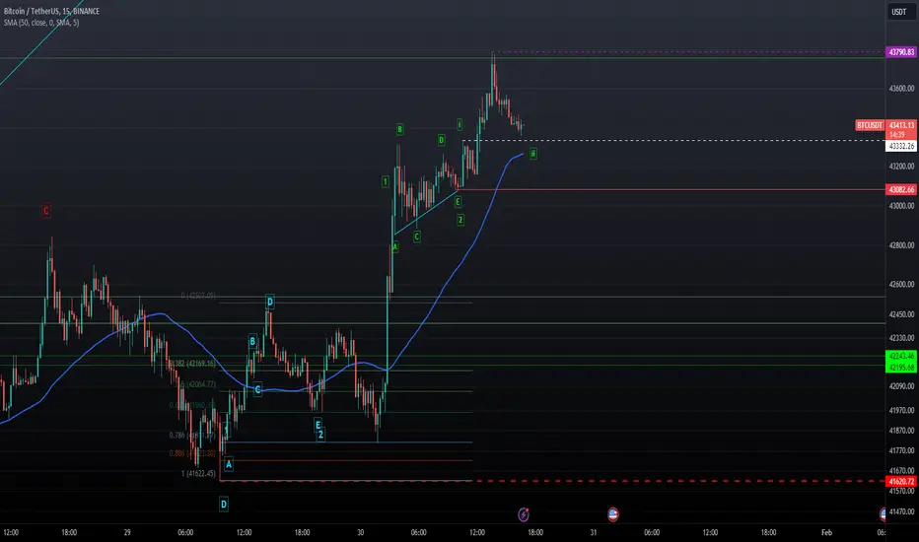Select the cyan A wave label

point(229,465)
